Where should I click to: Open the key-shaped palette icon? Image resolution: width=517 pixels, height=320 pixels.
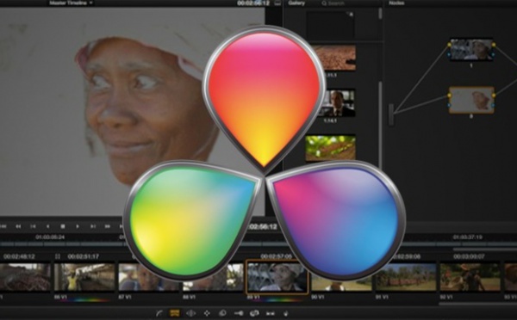pyautogui.click(x=239, y=313)
